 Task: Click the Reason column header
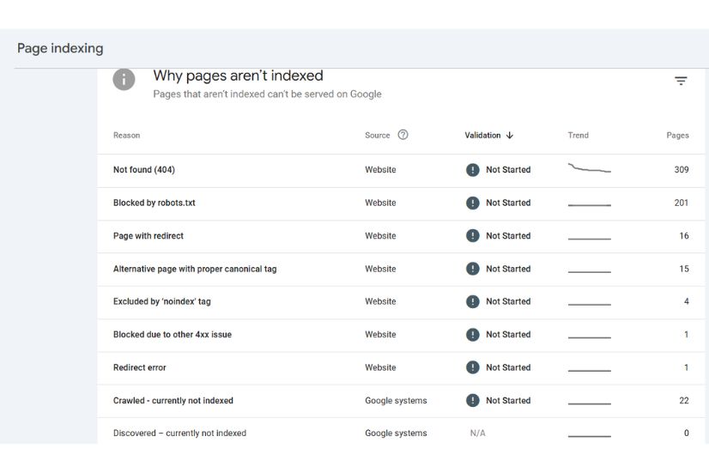[126, 136]
